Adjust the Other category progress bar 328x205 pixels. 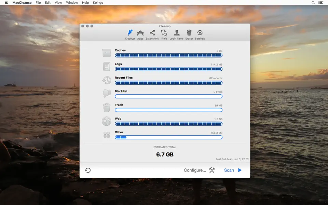(168, 137)
